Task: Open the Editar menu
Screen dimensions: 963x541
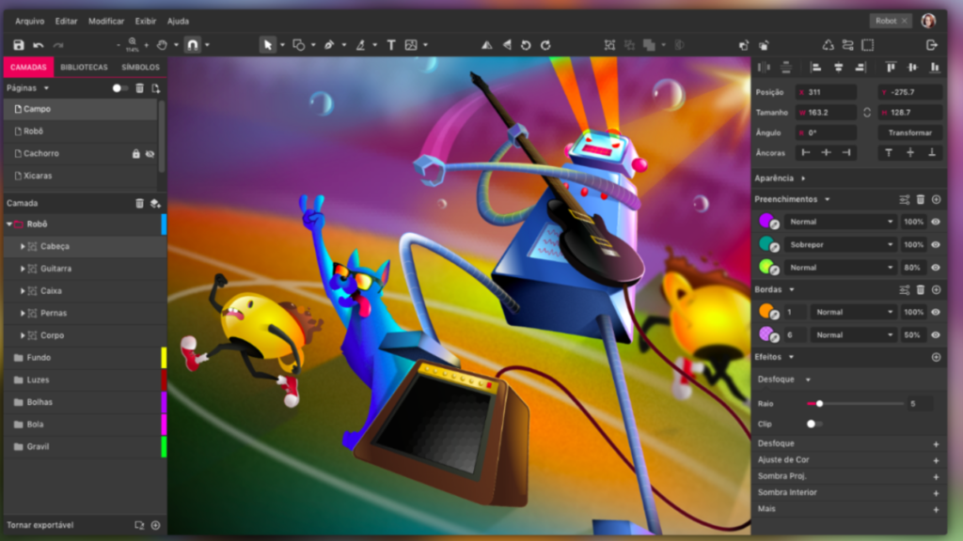Action: tap(67, 21)
